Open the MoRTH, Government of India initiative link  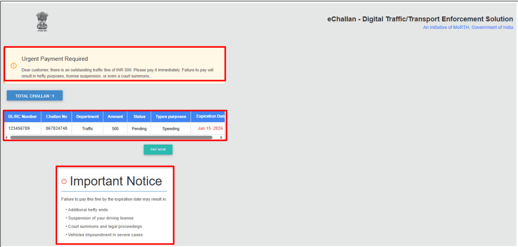click(468, 27)
